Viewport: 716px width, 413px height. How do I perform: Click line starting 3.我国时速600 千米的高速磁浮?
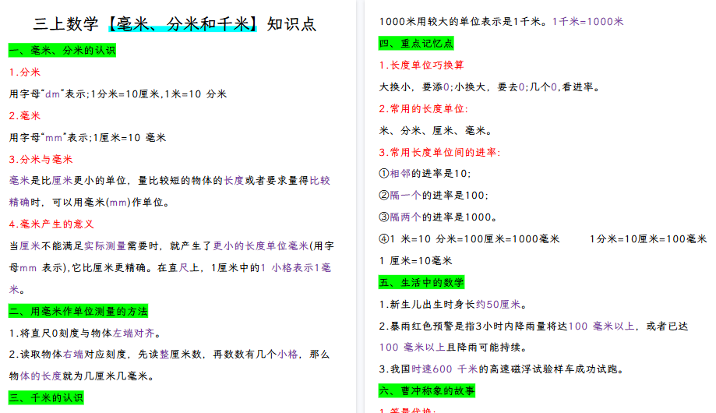coord(502,369)
